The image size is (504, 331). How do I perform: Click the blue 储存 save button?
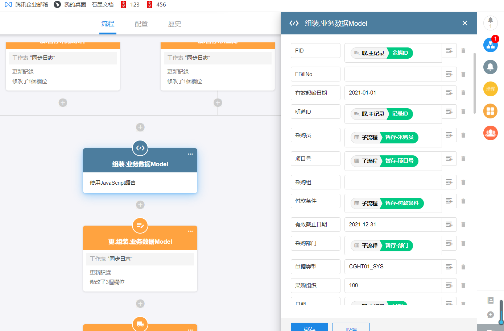coord(309,327)
